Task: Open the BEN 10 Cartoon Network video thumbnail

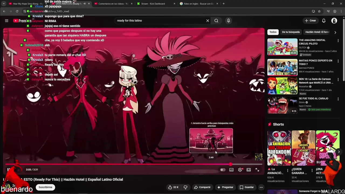Action: tap(282, 86)
